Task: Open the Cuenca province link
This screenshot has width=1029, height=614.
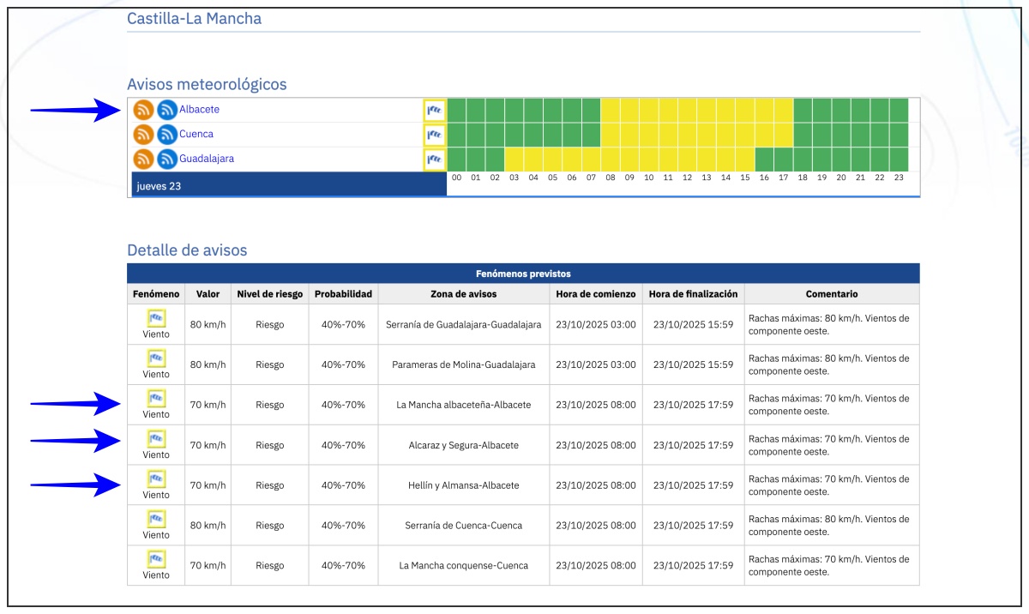Action: point(196,134)
